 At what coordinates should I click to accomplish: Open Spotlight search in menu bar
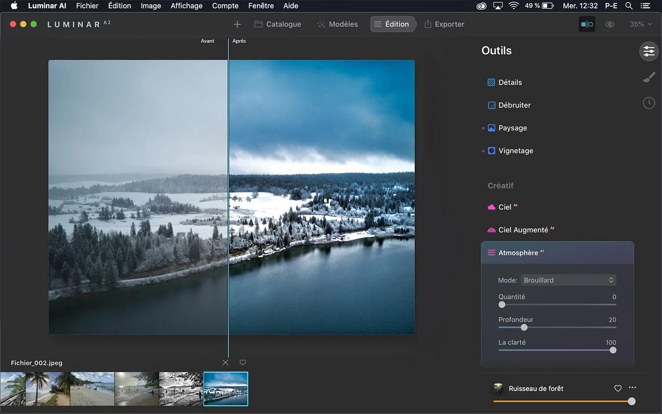[x=629, y=6]
